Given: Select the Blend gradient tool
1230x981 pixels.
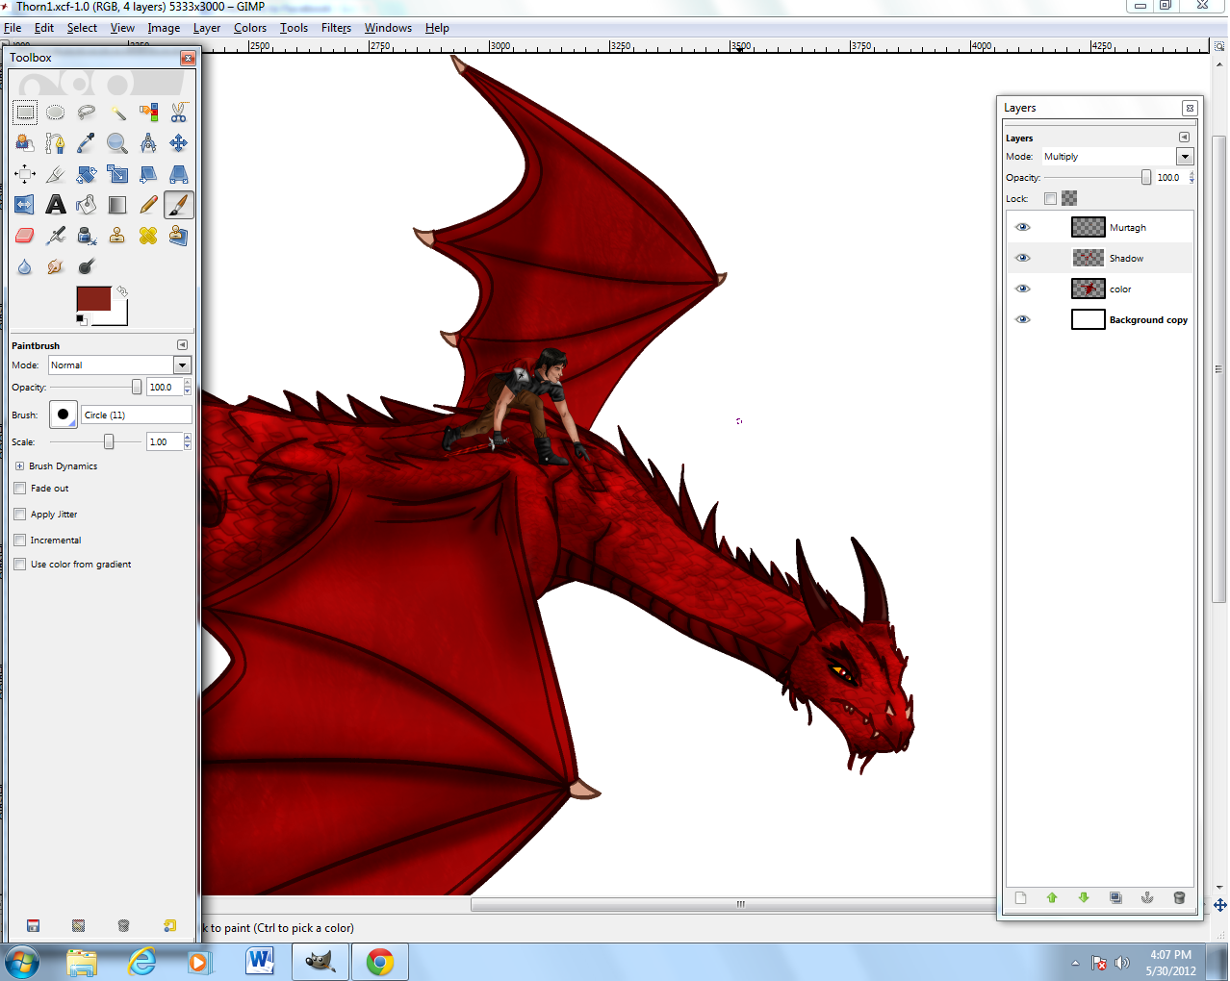Looking at the screenshot, I should click(117, 205).
